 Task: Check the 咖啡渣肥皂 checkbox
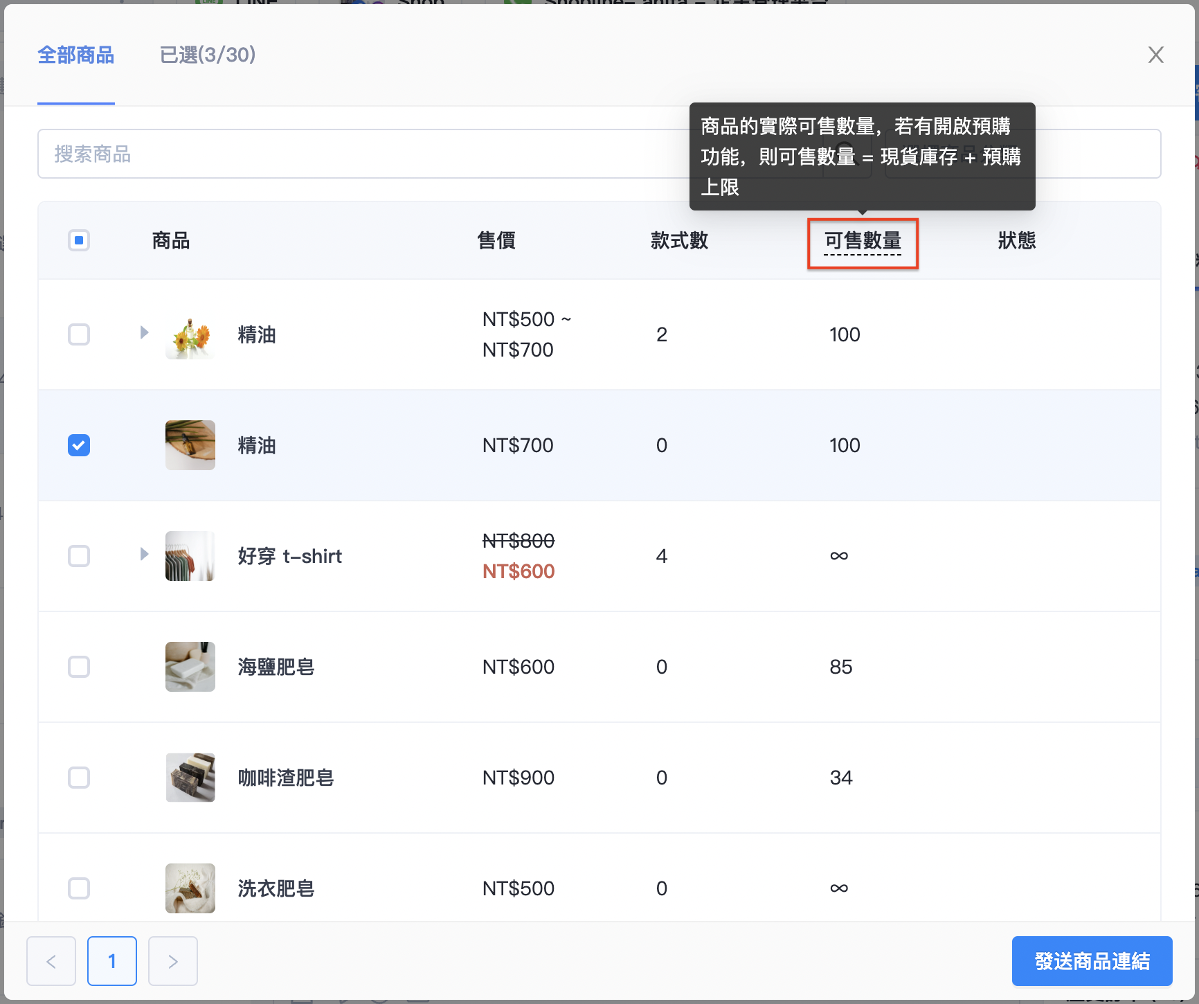pyautogui.click(x=79, y=778)
